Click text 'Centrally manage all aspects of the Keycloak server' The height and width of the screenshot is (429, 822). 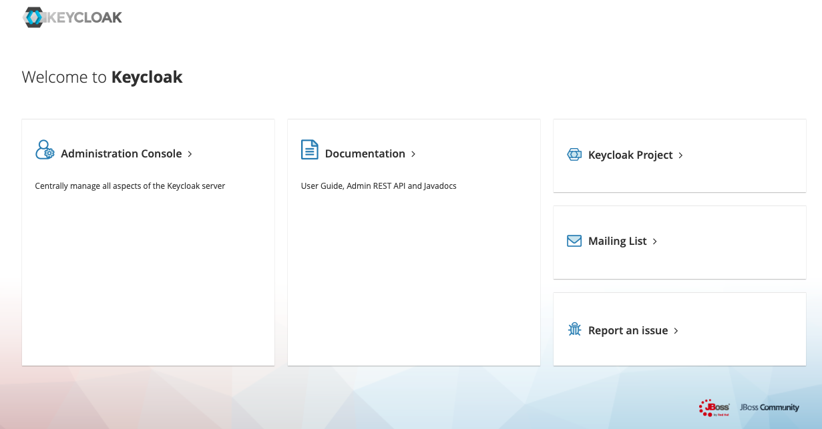point(130,186)
